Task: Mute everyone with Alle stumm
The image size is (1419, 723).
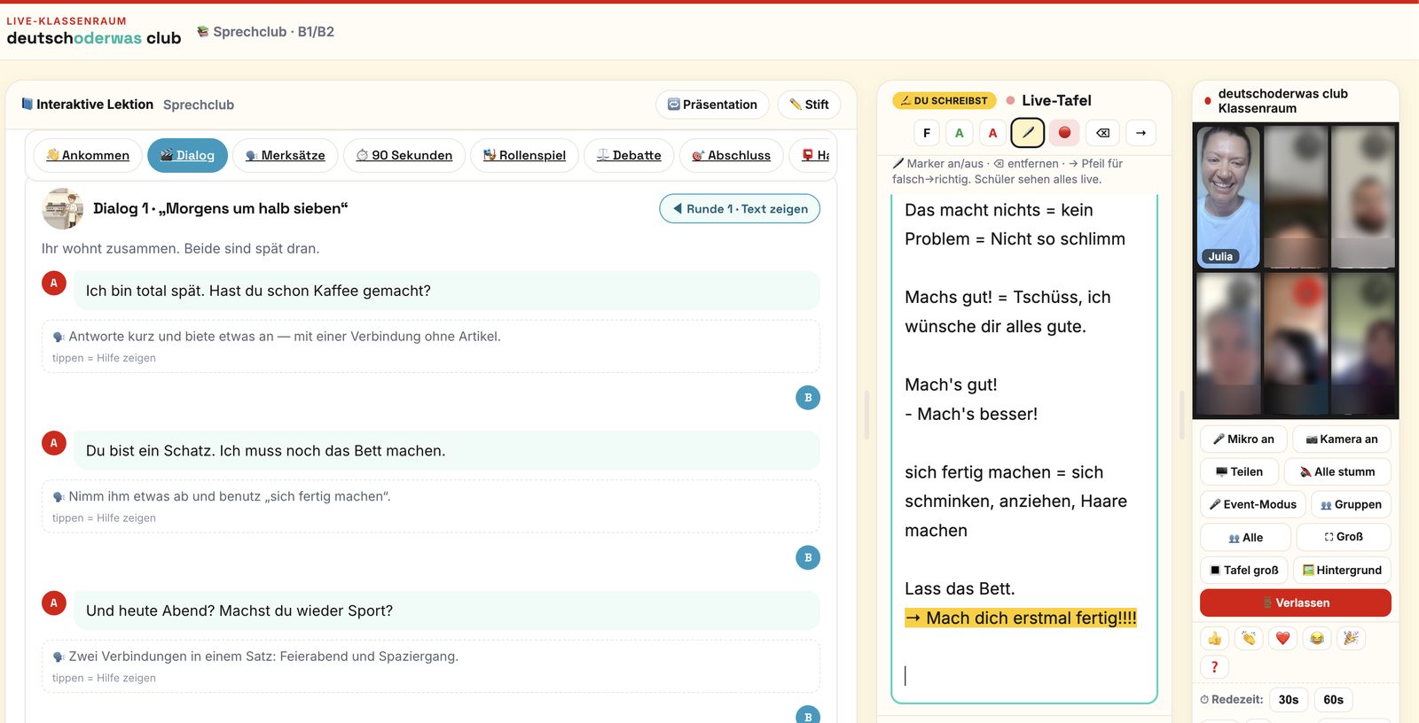Action: [1337, 472]
